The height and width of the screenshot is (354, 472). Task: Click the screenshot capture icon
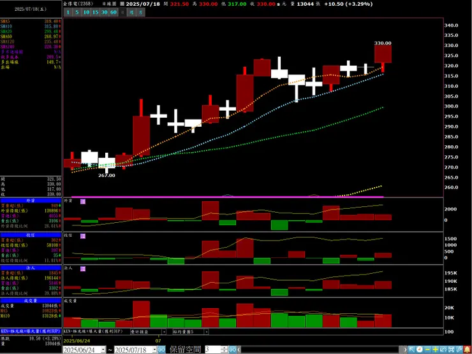[451, 350]
